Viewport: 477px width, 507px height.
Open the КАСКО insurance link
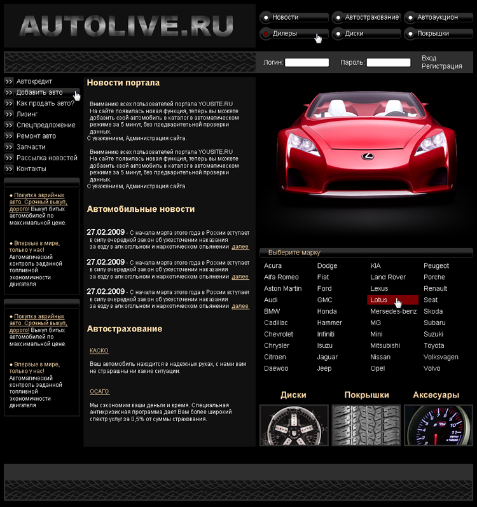click(99, 351)
